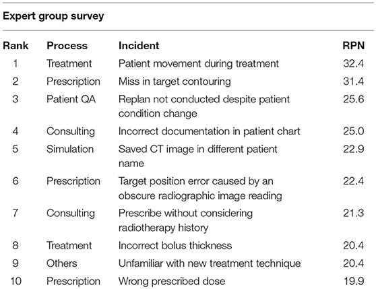Select Incorrect bolus thickness incident
376x289 pixels.
click(x=175, y=245)
